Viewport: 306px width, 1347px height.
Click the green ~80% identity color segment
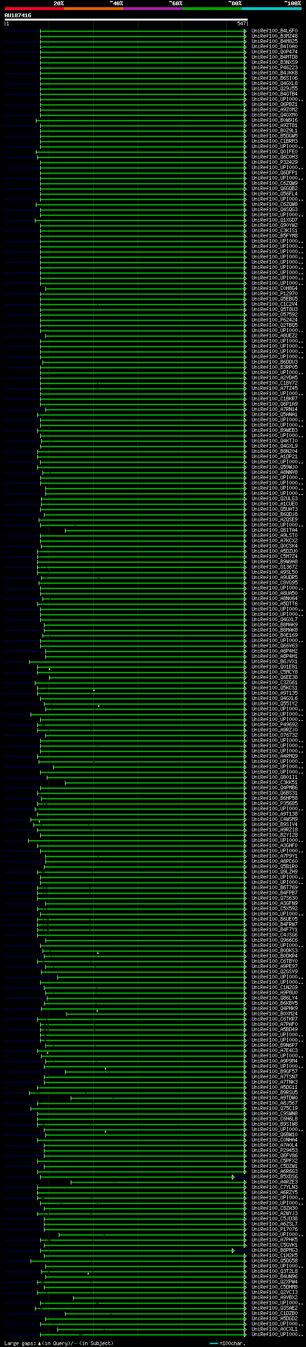pos(212,9)
